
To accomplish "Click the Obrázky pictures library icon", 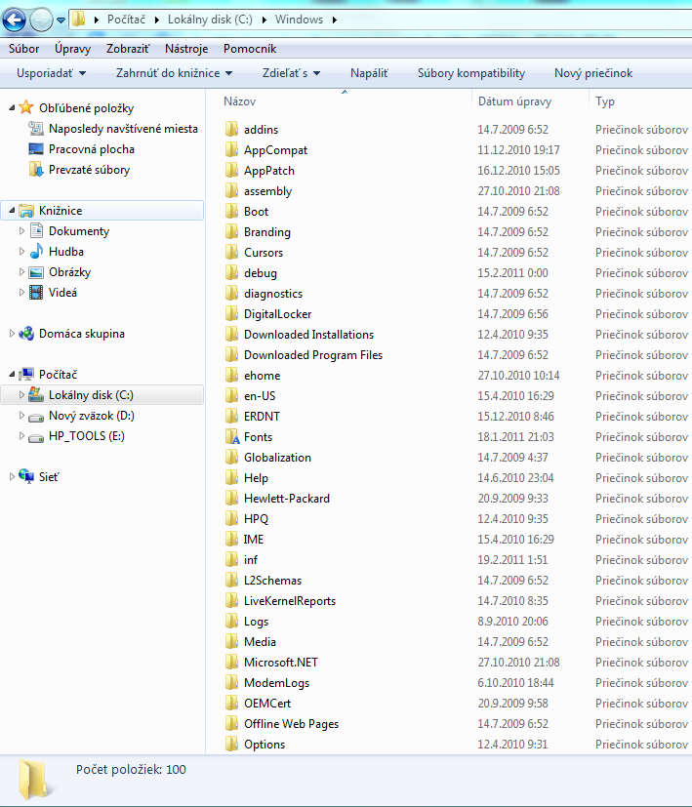I will click(x=37, y=272).
